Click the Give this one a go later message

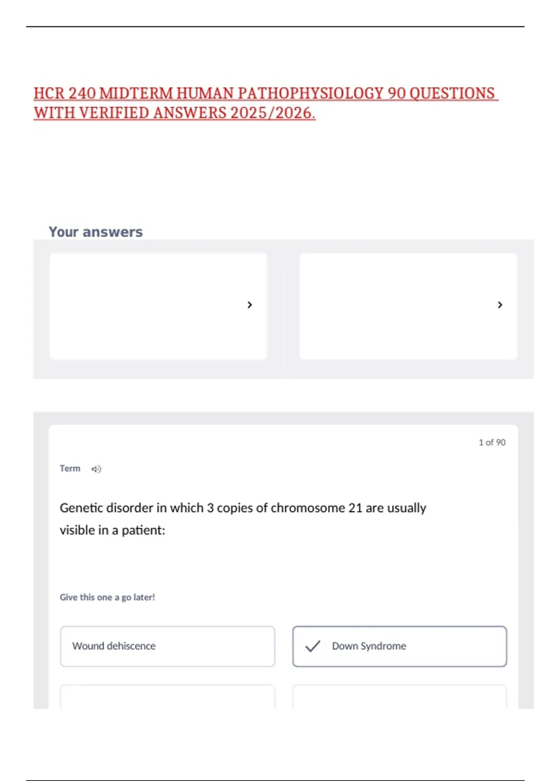pyautogui.click(x=107, y=597)
